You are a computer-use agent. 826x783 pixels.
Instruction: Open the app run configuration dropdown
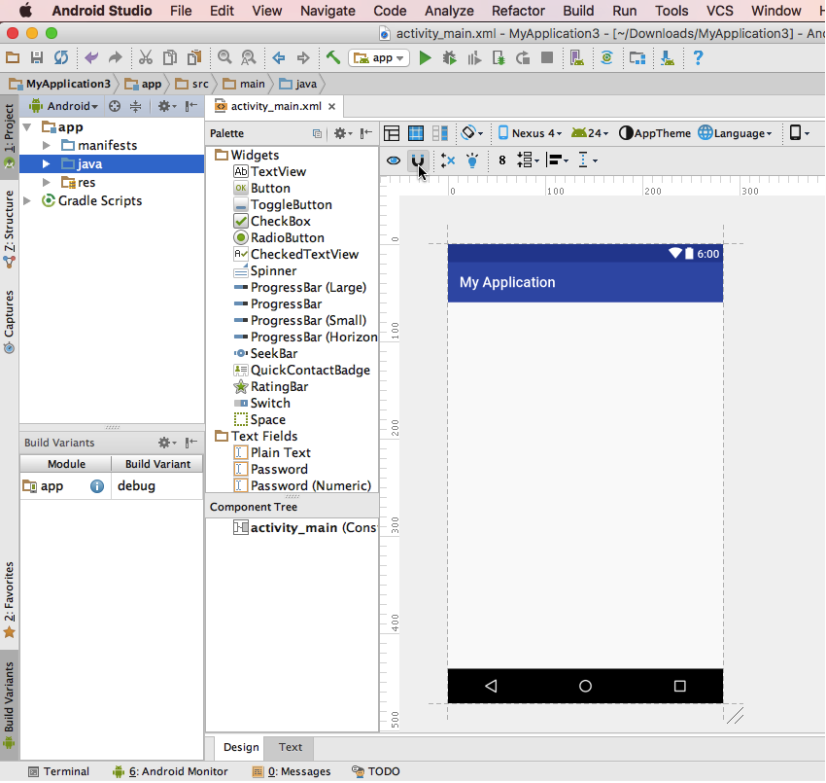point(379,58)
